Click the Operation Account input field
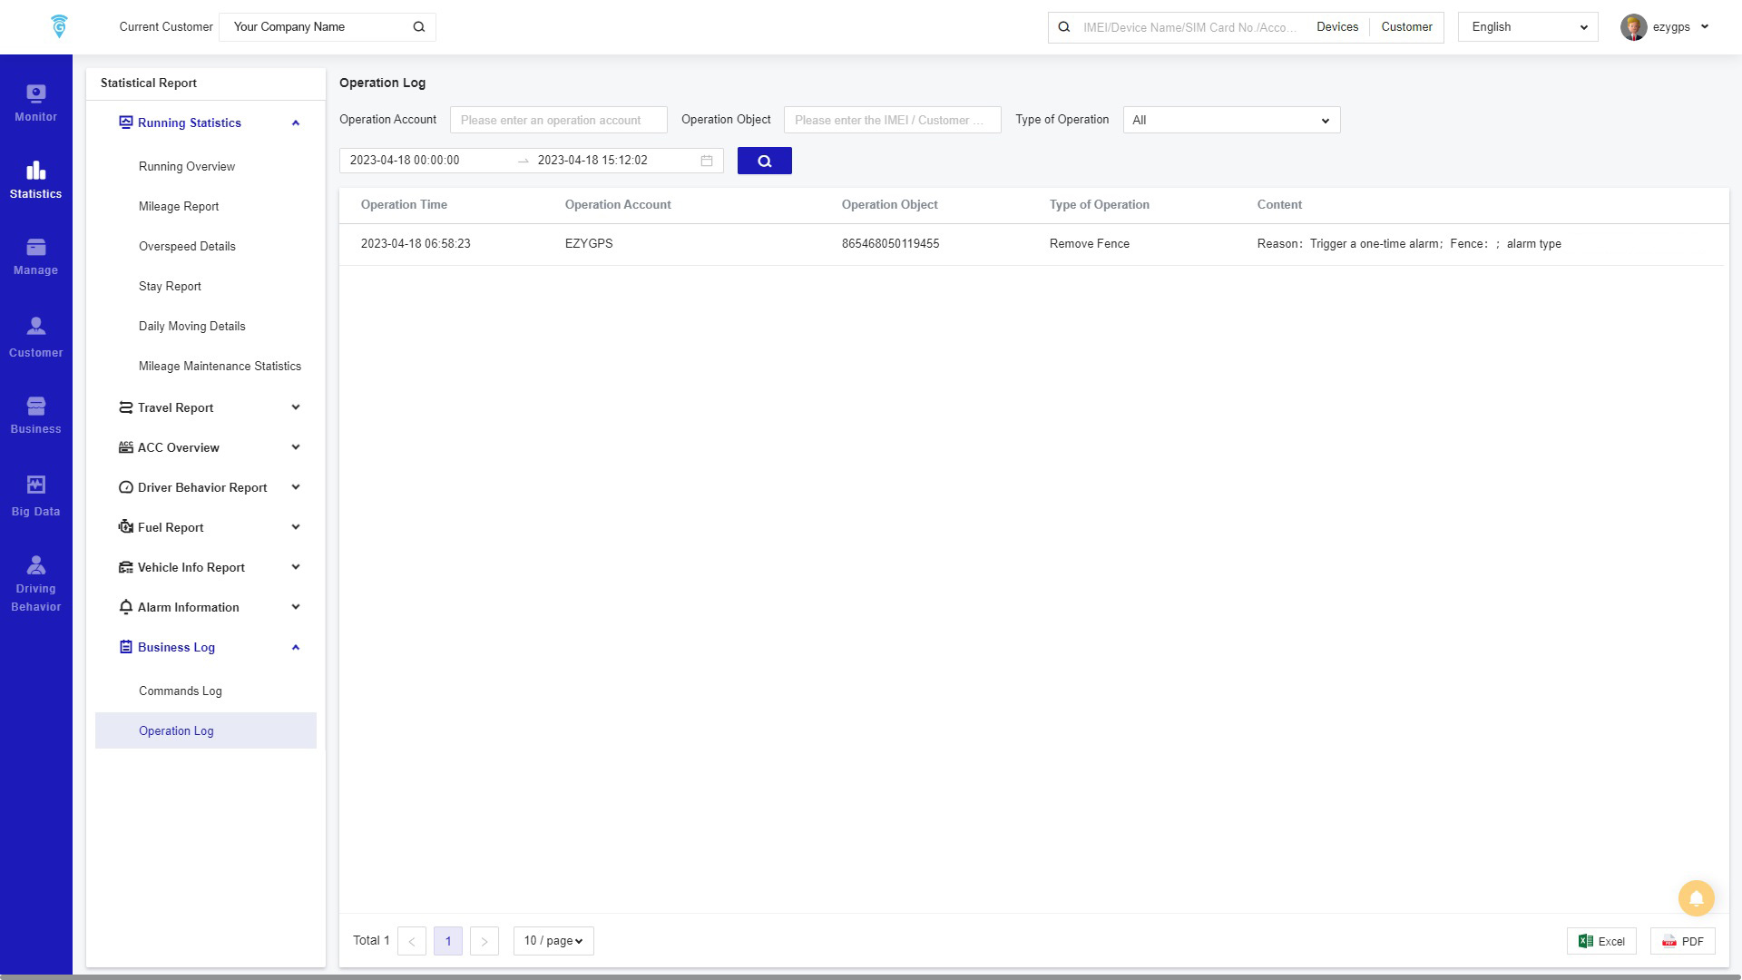 (558, 120)
